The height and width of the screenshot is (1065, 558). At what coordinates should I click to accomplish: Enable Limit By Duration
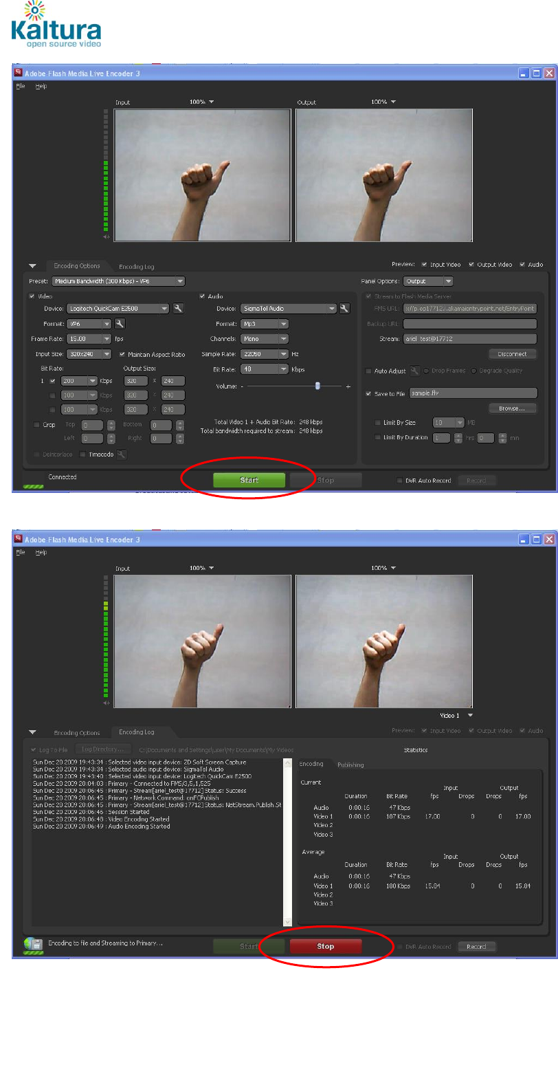point(377,437)
